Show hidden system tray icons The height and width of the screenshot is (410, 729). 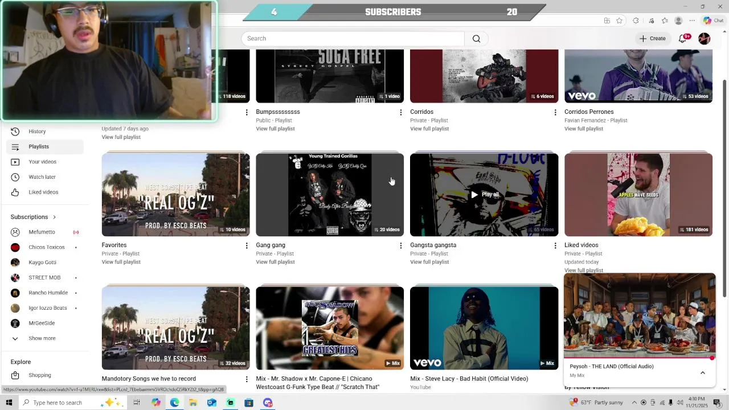tap(634, 403)
